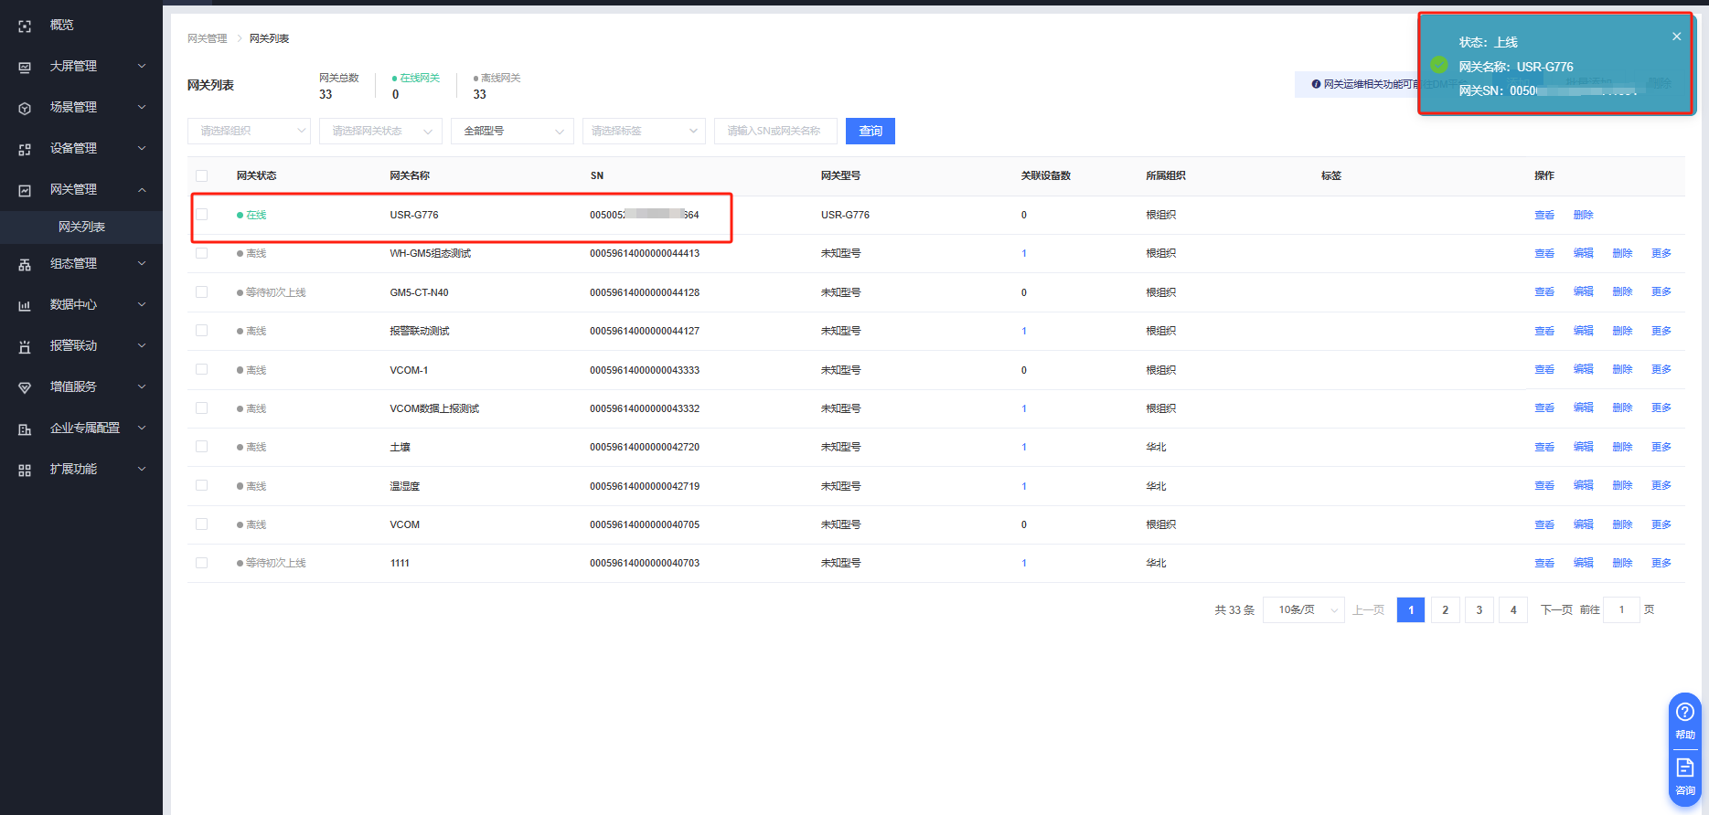Viewport: 1709px width, 815px height.
Task: Click the SN or gateway name search field
Action: [x=775, y=132]
